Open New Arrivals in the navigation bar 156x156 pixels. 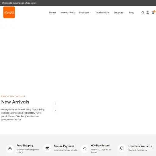coord(68,12)
